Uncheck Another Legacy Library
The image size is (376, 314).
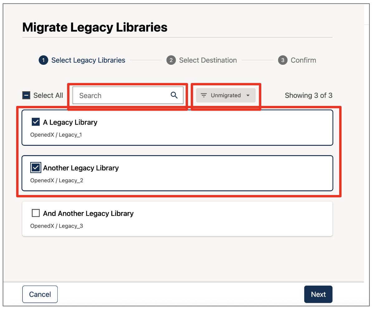36,168
